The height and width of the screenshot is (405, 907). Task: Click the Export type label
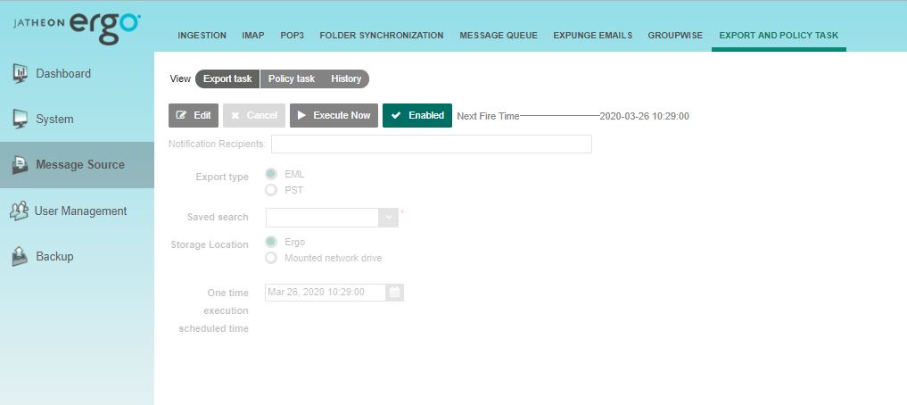coord(222,177)
